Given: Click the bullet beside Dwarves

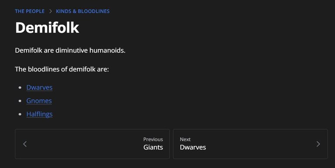Looking at the screenshot, I should coord(20,87).
